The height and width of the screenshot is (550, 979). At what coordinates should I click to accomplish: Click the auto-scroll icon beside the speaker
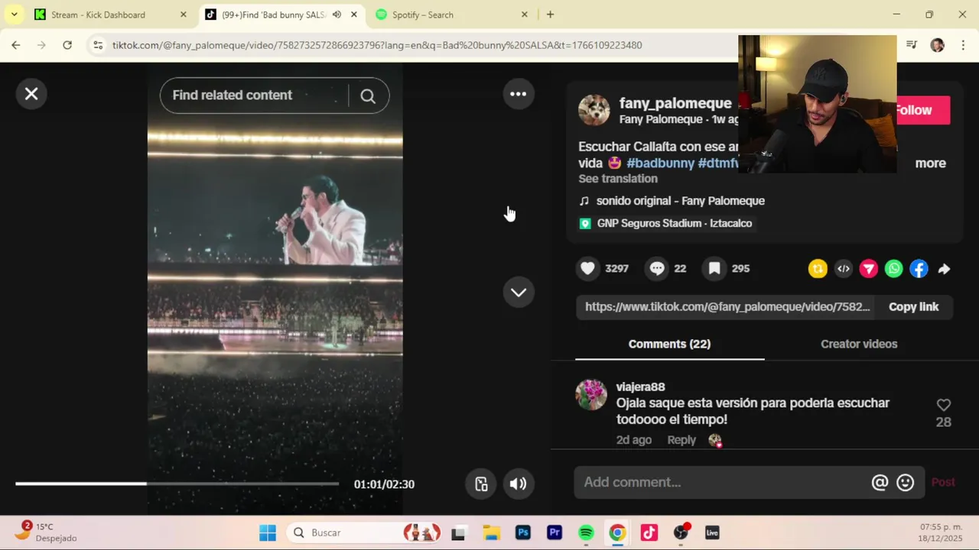pyautogui.click(x=481, y=484)
